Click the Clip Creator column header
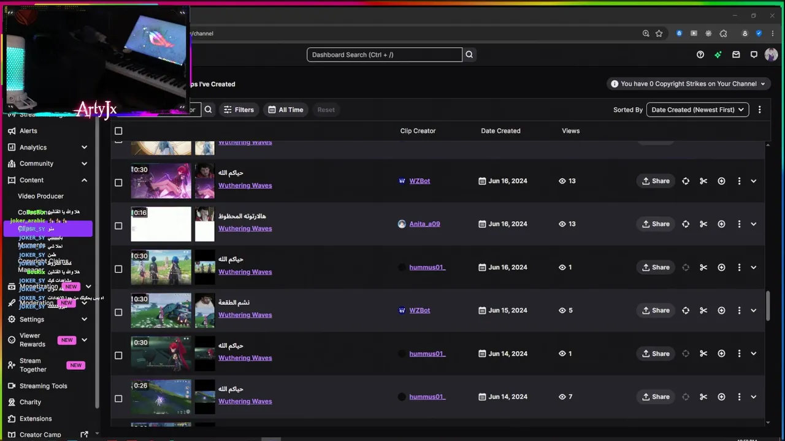 (418, 131)
